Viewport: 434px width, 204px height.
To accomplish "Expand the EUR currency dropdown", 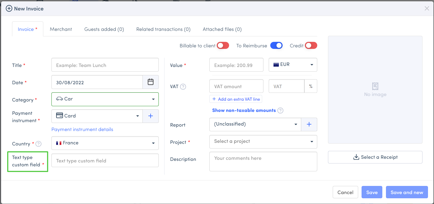I will click(293, 65).
